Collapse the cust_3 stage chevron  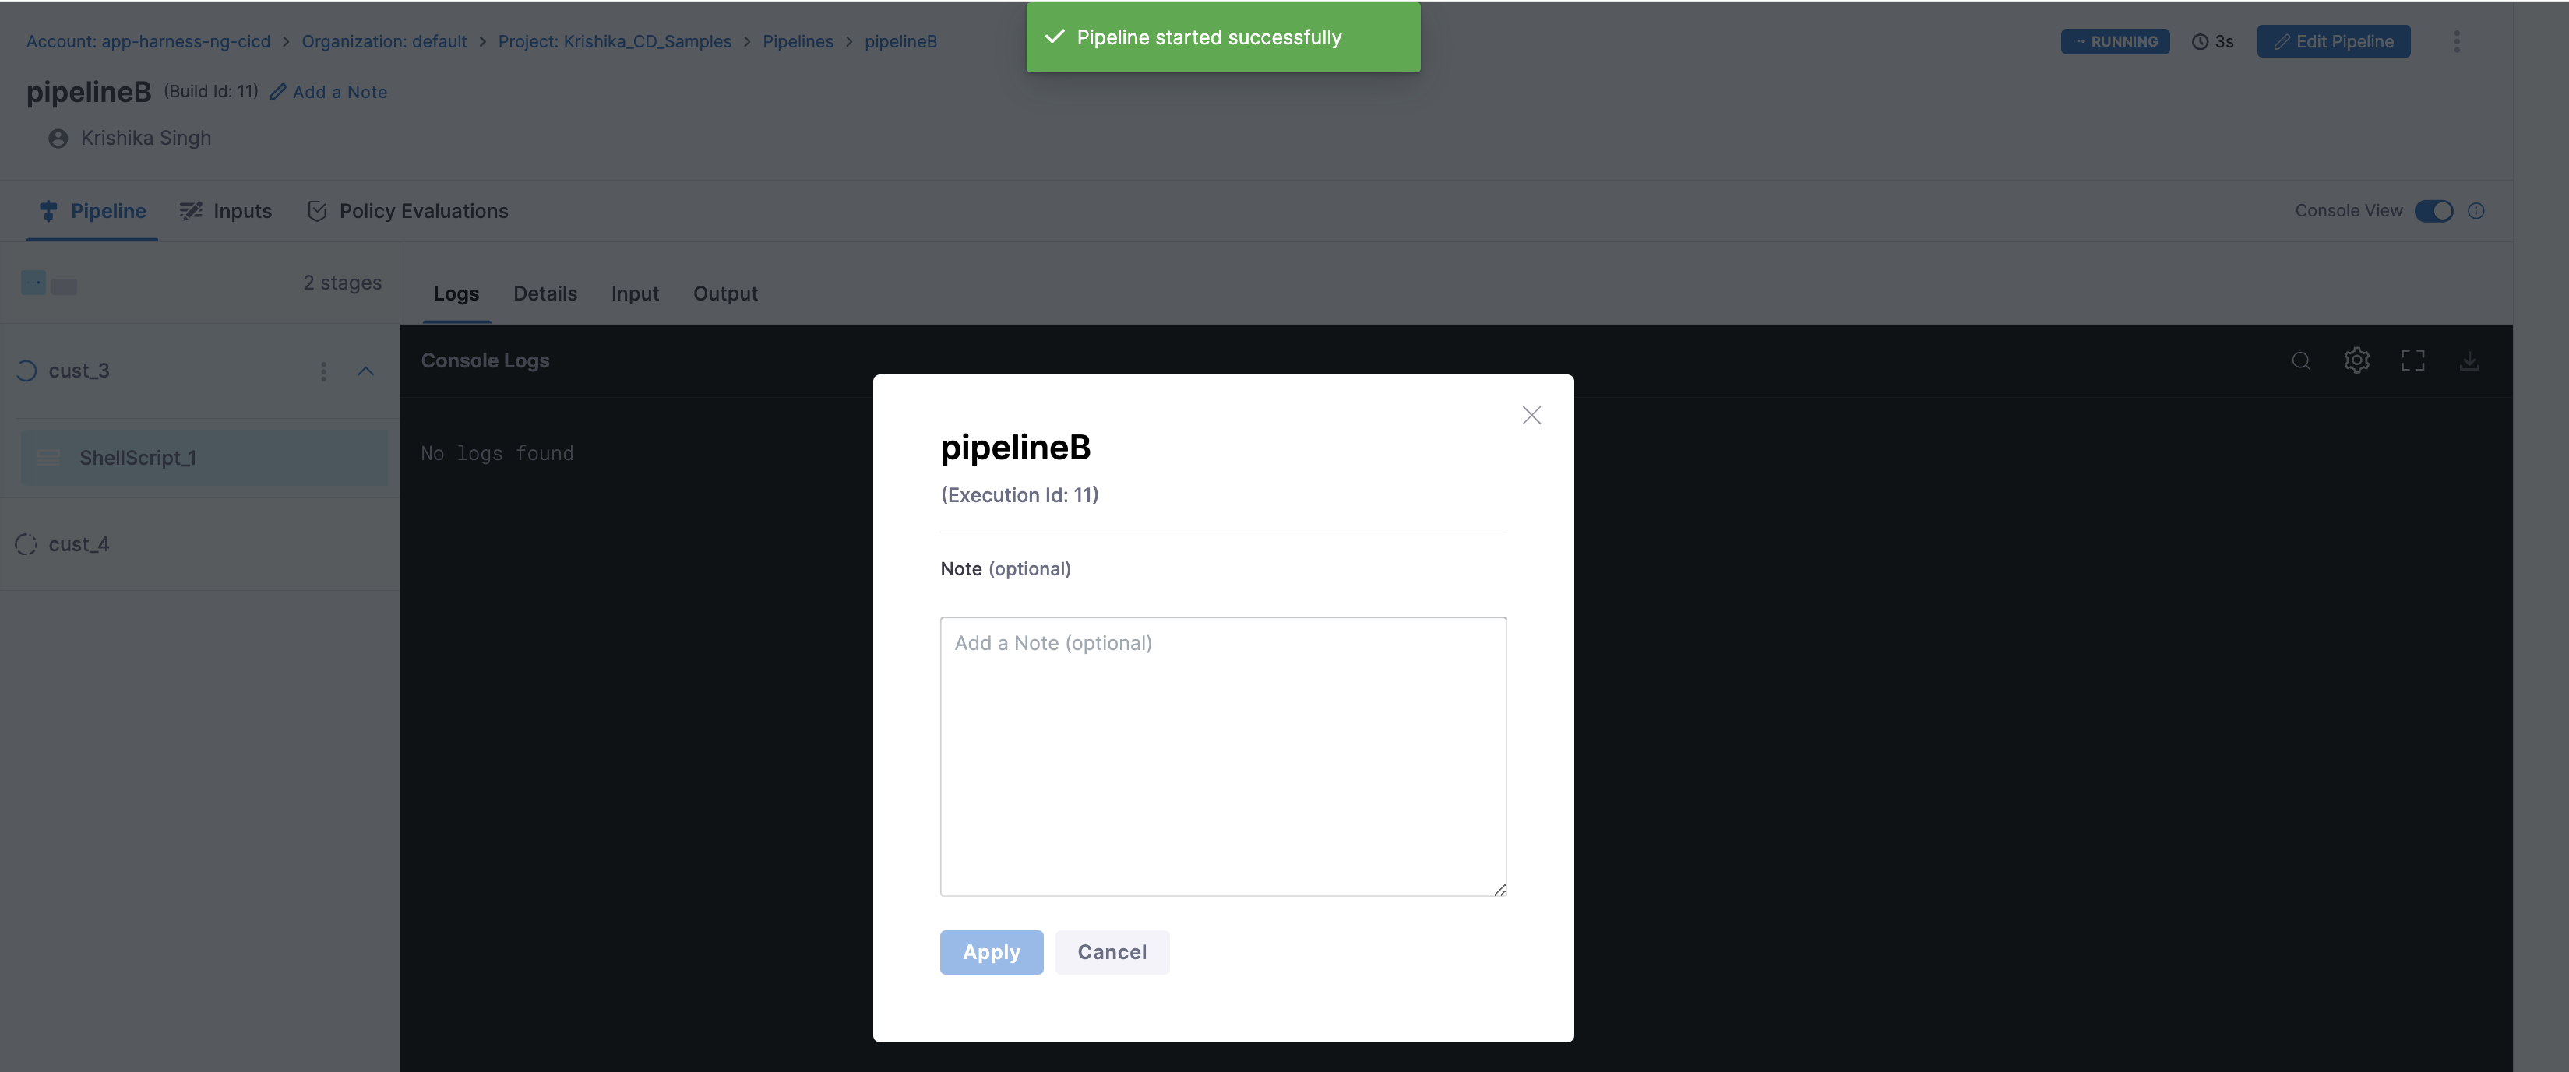[366, 371]
